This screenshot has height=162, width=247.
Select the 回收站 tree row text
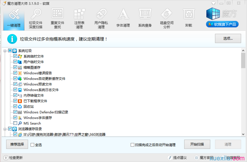click(x=28, y=107)
